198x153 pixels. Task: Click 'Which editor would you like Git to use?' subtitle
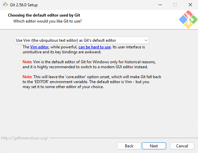48,21
